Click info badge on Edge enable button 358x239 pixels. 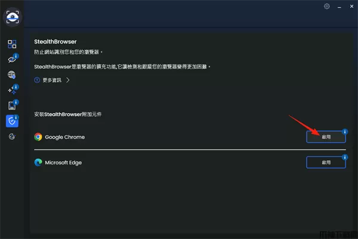point(345,157)
